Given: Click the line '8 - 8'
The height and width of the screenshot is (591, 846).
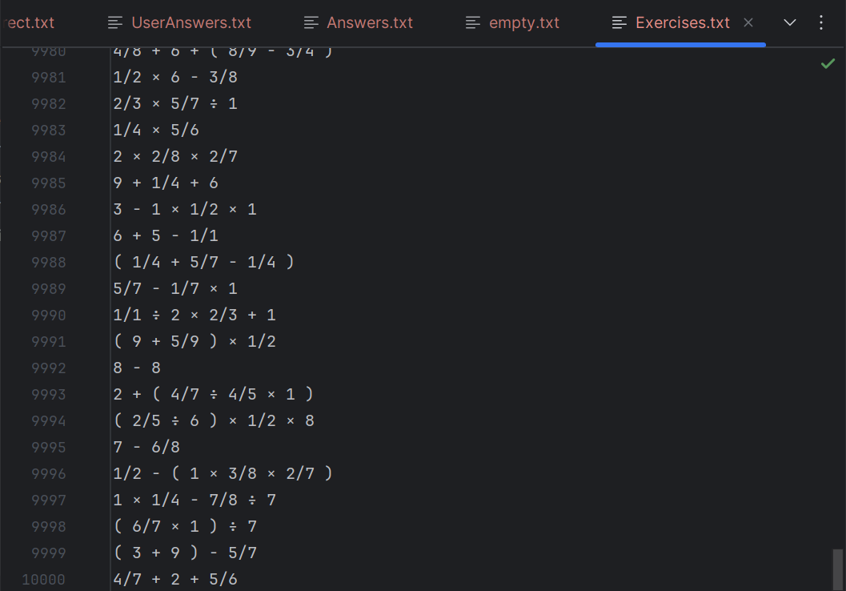Looking at the screenshot, I should (137, 368).
